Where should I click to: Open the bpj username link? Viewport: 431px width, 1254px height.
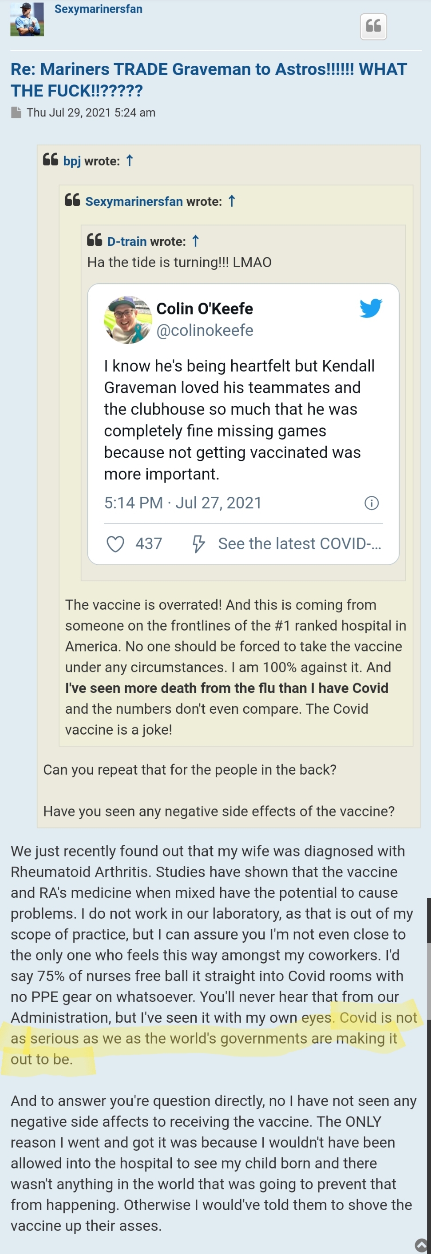[72, 161]
